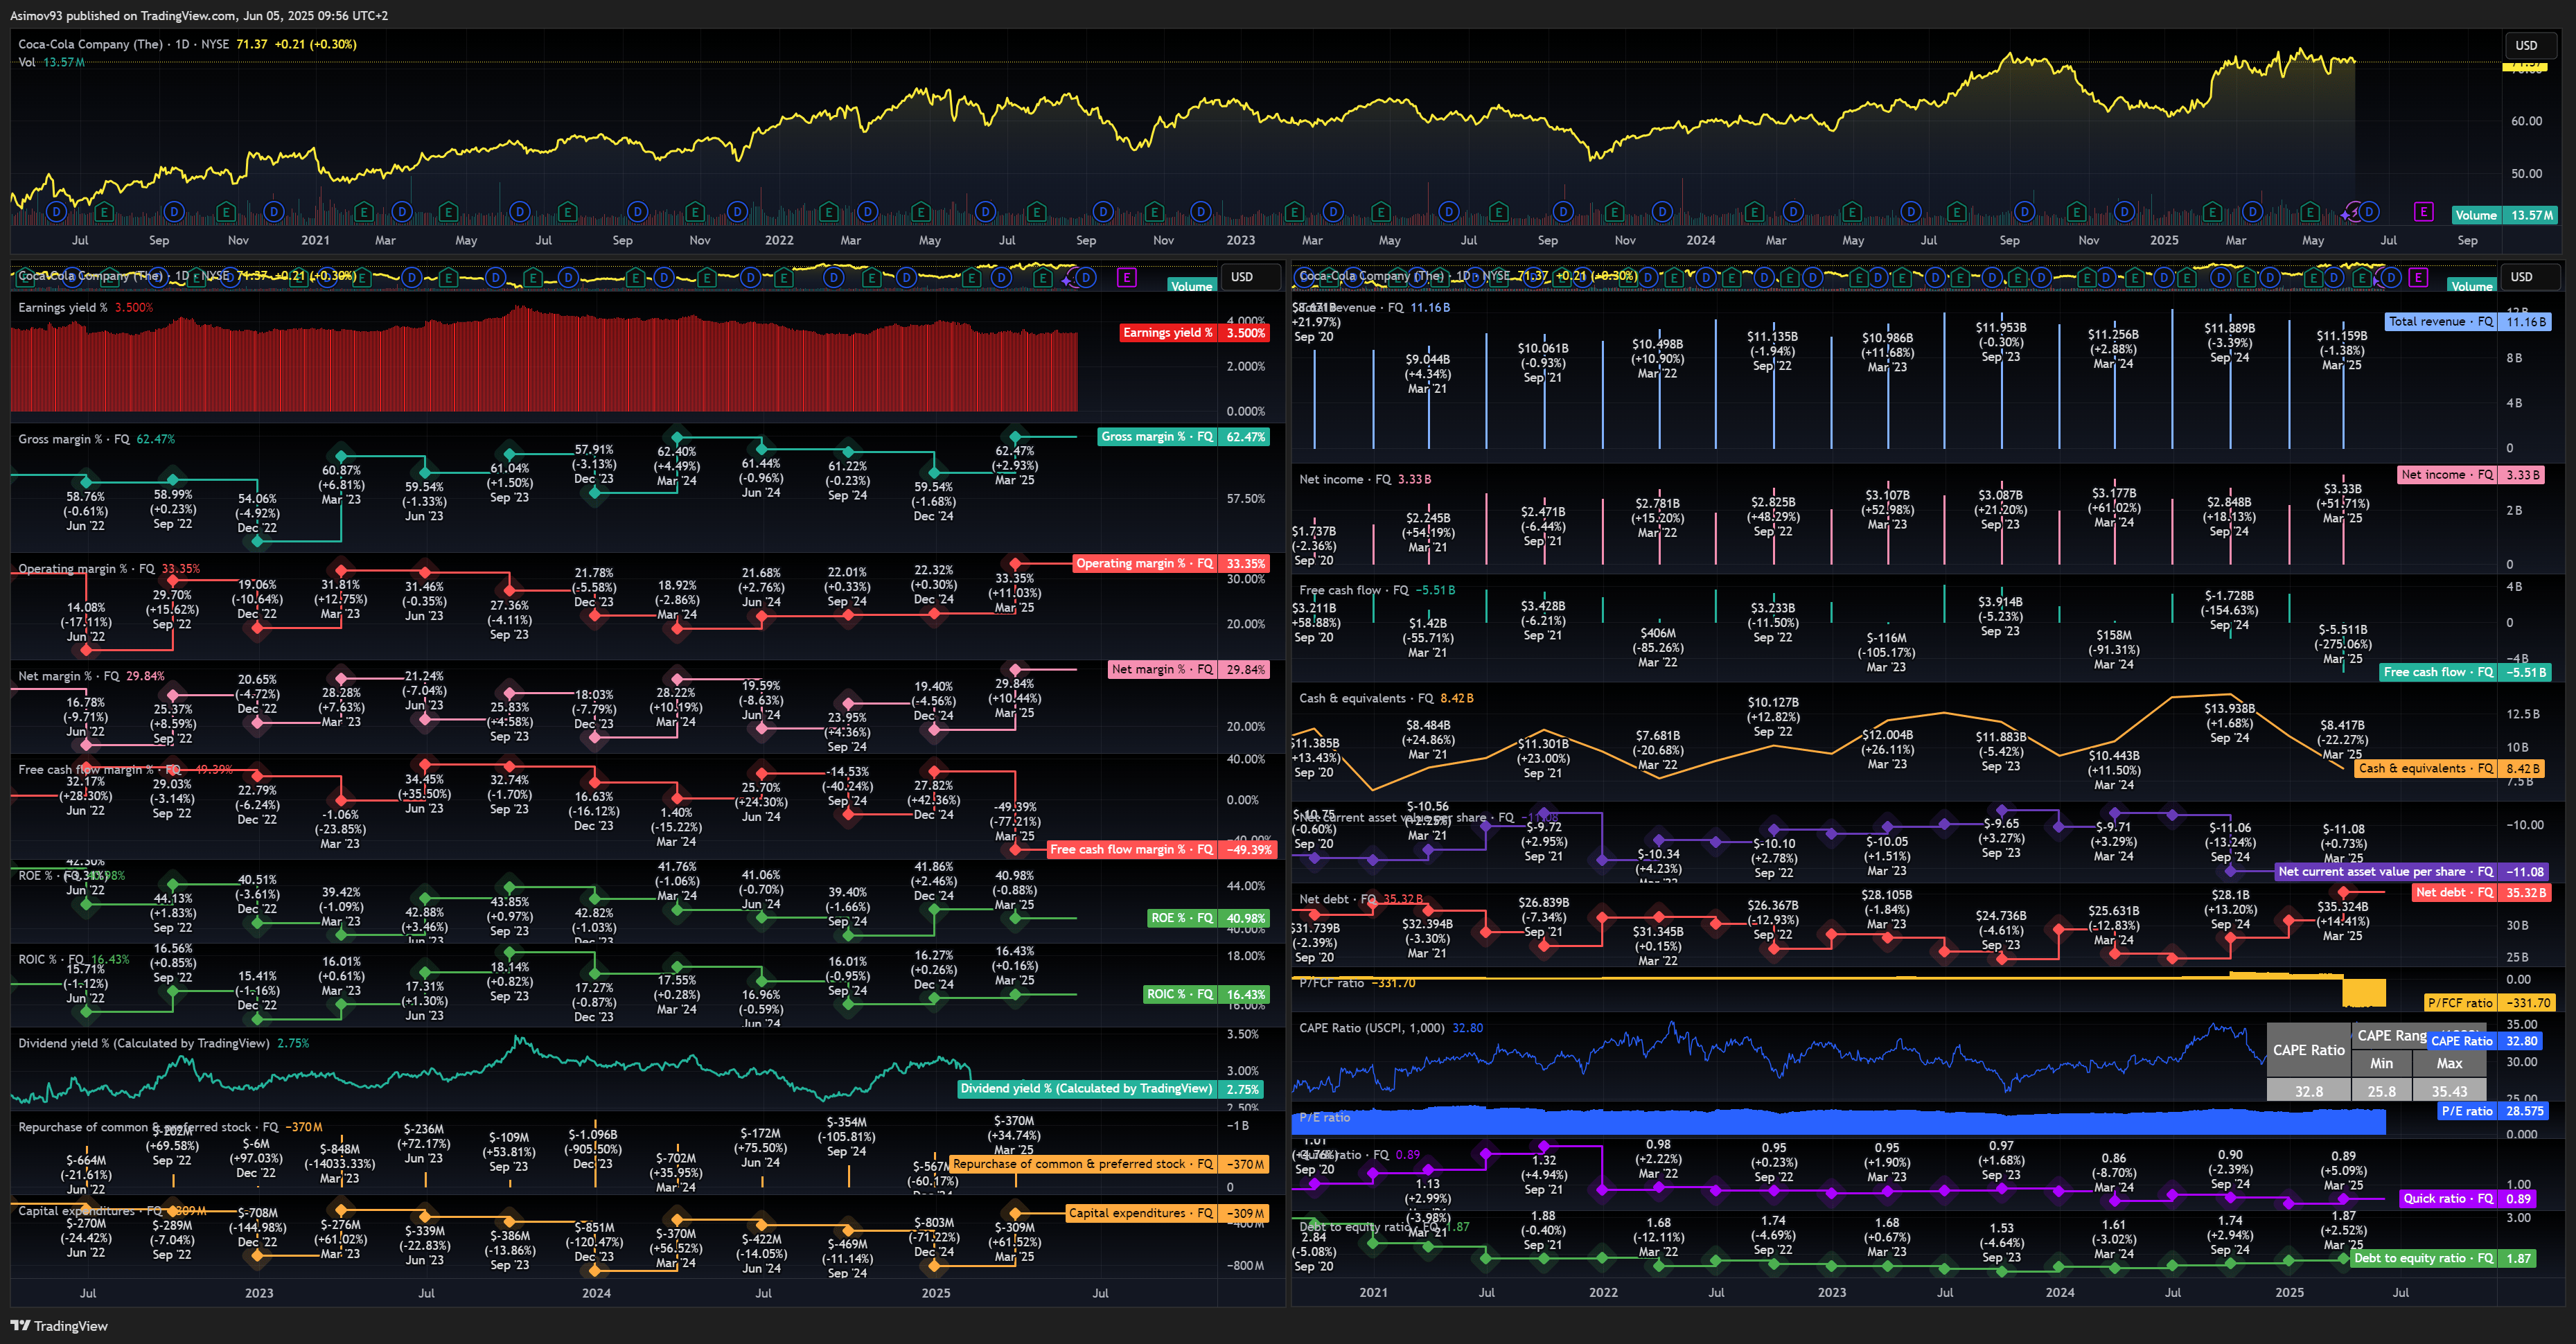This screenshot has width=2576, height=1344.
Task: Select the Gross margin % FQ green label
Action: click(1184, 437)
